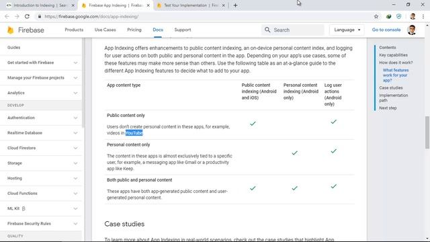Jump to How does it work? section
The width and height of the screenshot is (430, 242).
click(x=396, y=63)
